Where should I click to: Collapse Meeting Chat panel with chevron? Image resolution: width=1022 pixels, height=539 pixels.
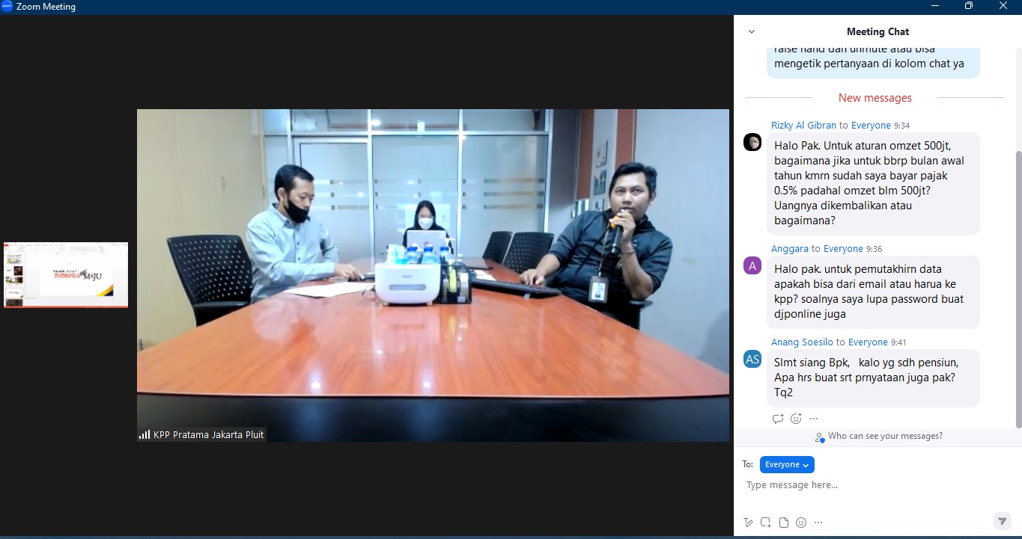[x=752, y=31]
